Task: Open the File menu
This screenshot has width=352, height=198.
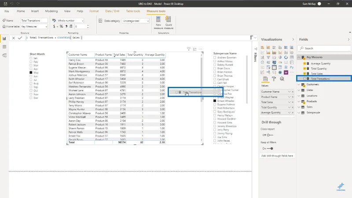Action: pyautogui.click(x=7, y=11)
